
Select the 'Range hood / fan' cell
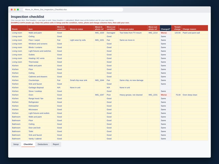[x=42, y=99]
